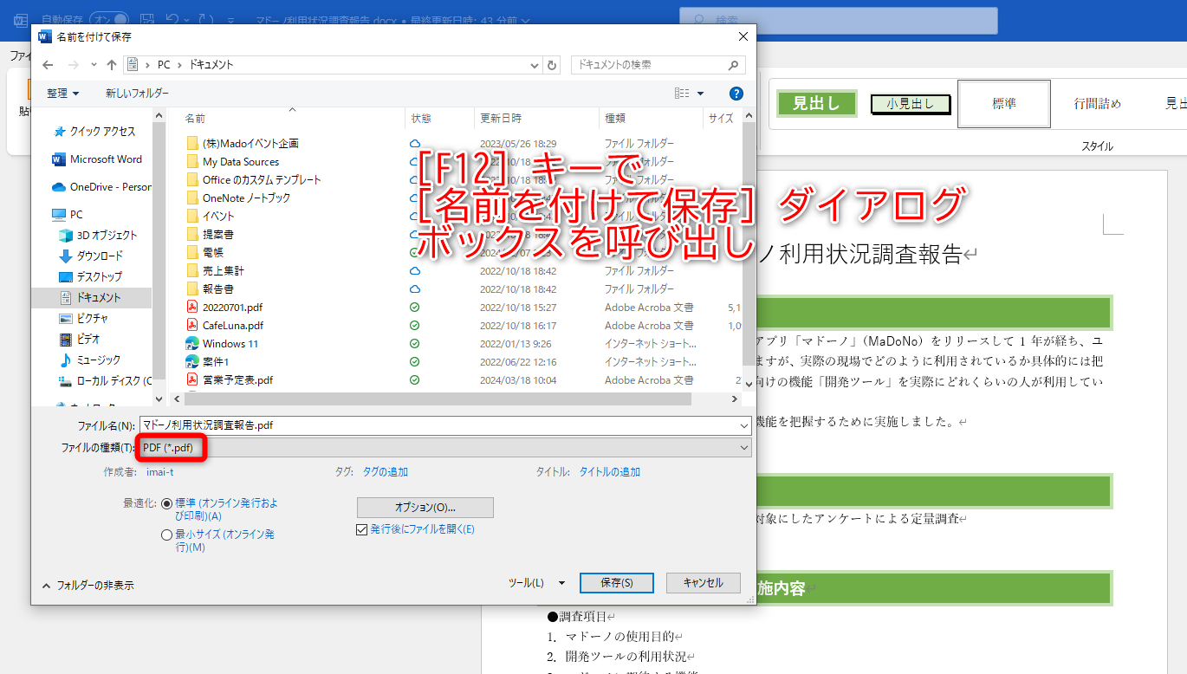Click the OneDrive cloud status icon beside 報告書
This screenshot has width=1187, height=674.
(x=414, y=288)
